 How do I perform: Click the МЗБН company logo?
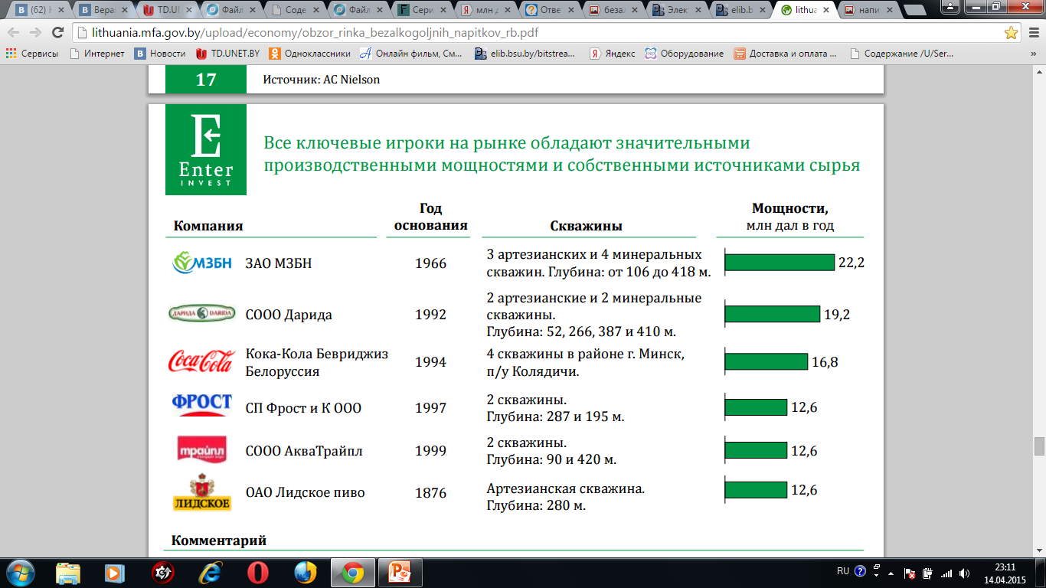coord(201,263)
